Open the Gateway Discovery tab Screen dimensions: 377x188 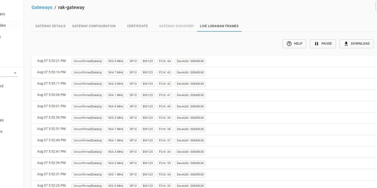pos(176,26)
